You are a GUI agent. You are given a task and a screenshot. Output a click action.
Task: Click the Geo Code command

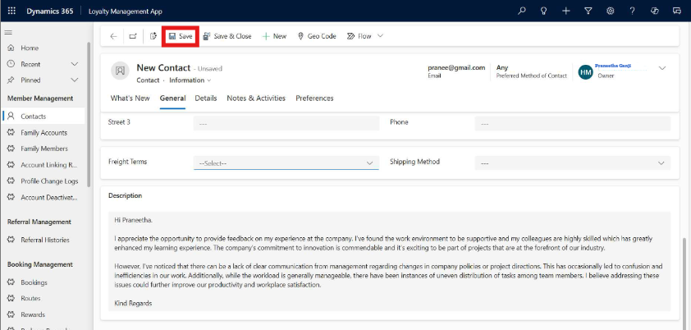[317, 36]
